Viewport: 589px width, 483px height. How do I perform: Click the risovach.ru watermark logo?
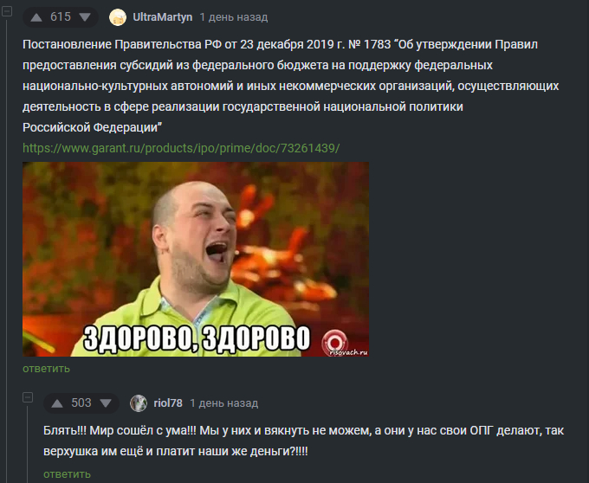pyautogui.click(x=345, y=344)
